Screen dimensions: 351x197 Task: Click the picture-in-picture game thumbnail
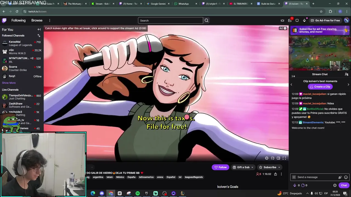point(320,53)
